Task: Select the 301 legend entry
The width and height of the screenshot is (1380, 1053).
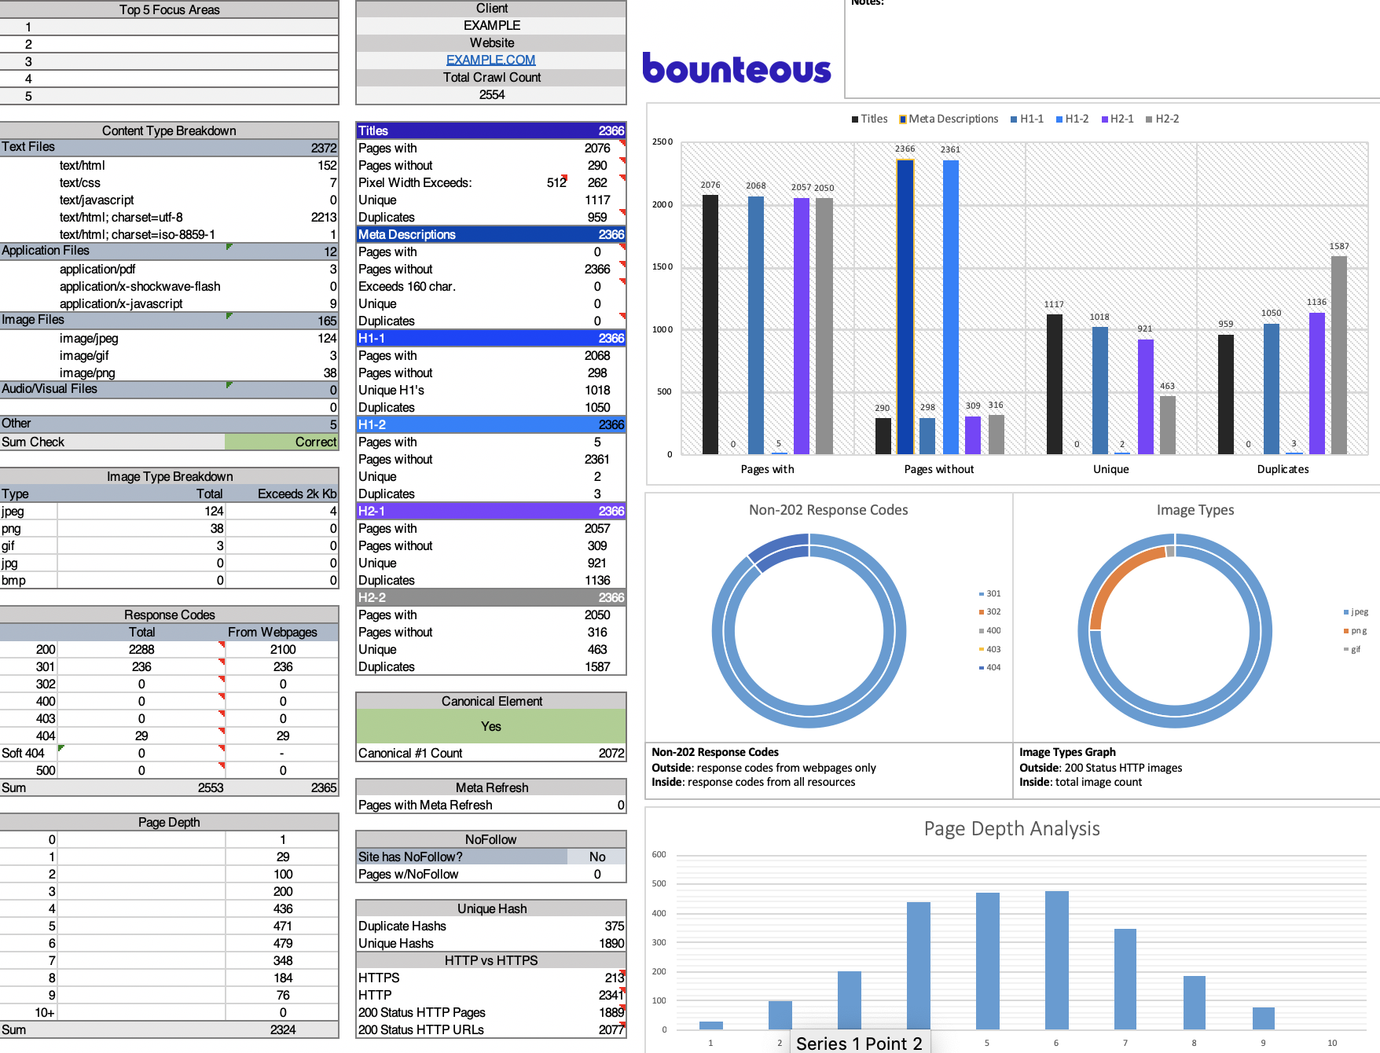Action: click(x=989, y=593)
